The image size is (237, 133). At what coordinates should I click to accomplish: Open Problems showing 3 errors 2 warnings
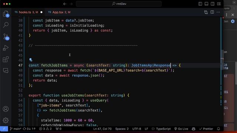pyautogui.click(x=45, y=129)
